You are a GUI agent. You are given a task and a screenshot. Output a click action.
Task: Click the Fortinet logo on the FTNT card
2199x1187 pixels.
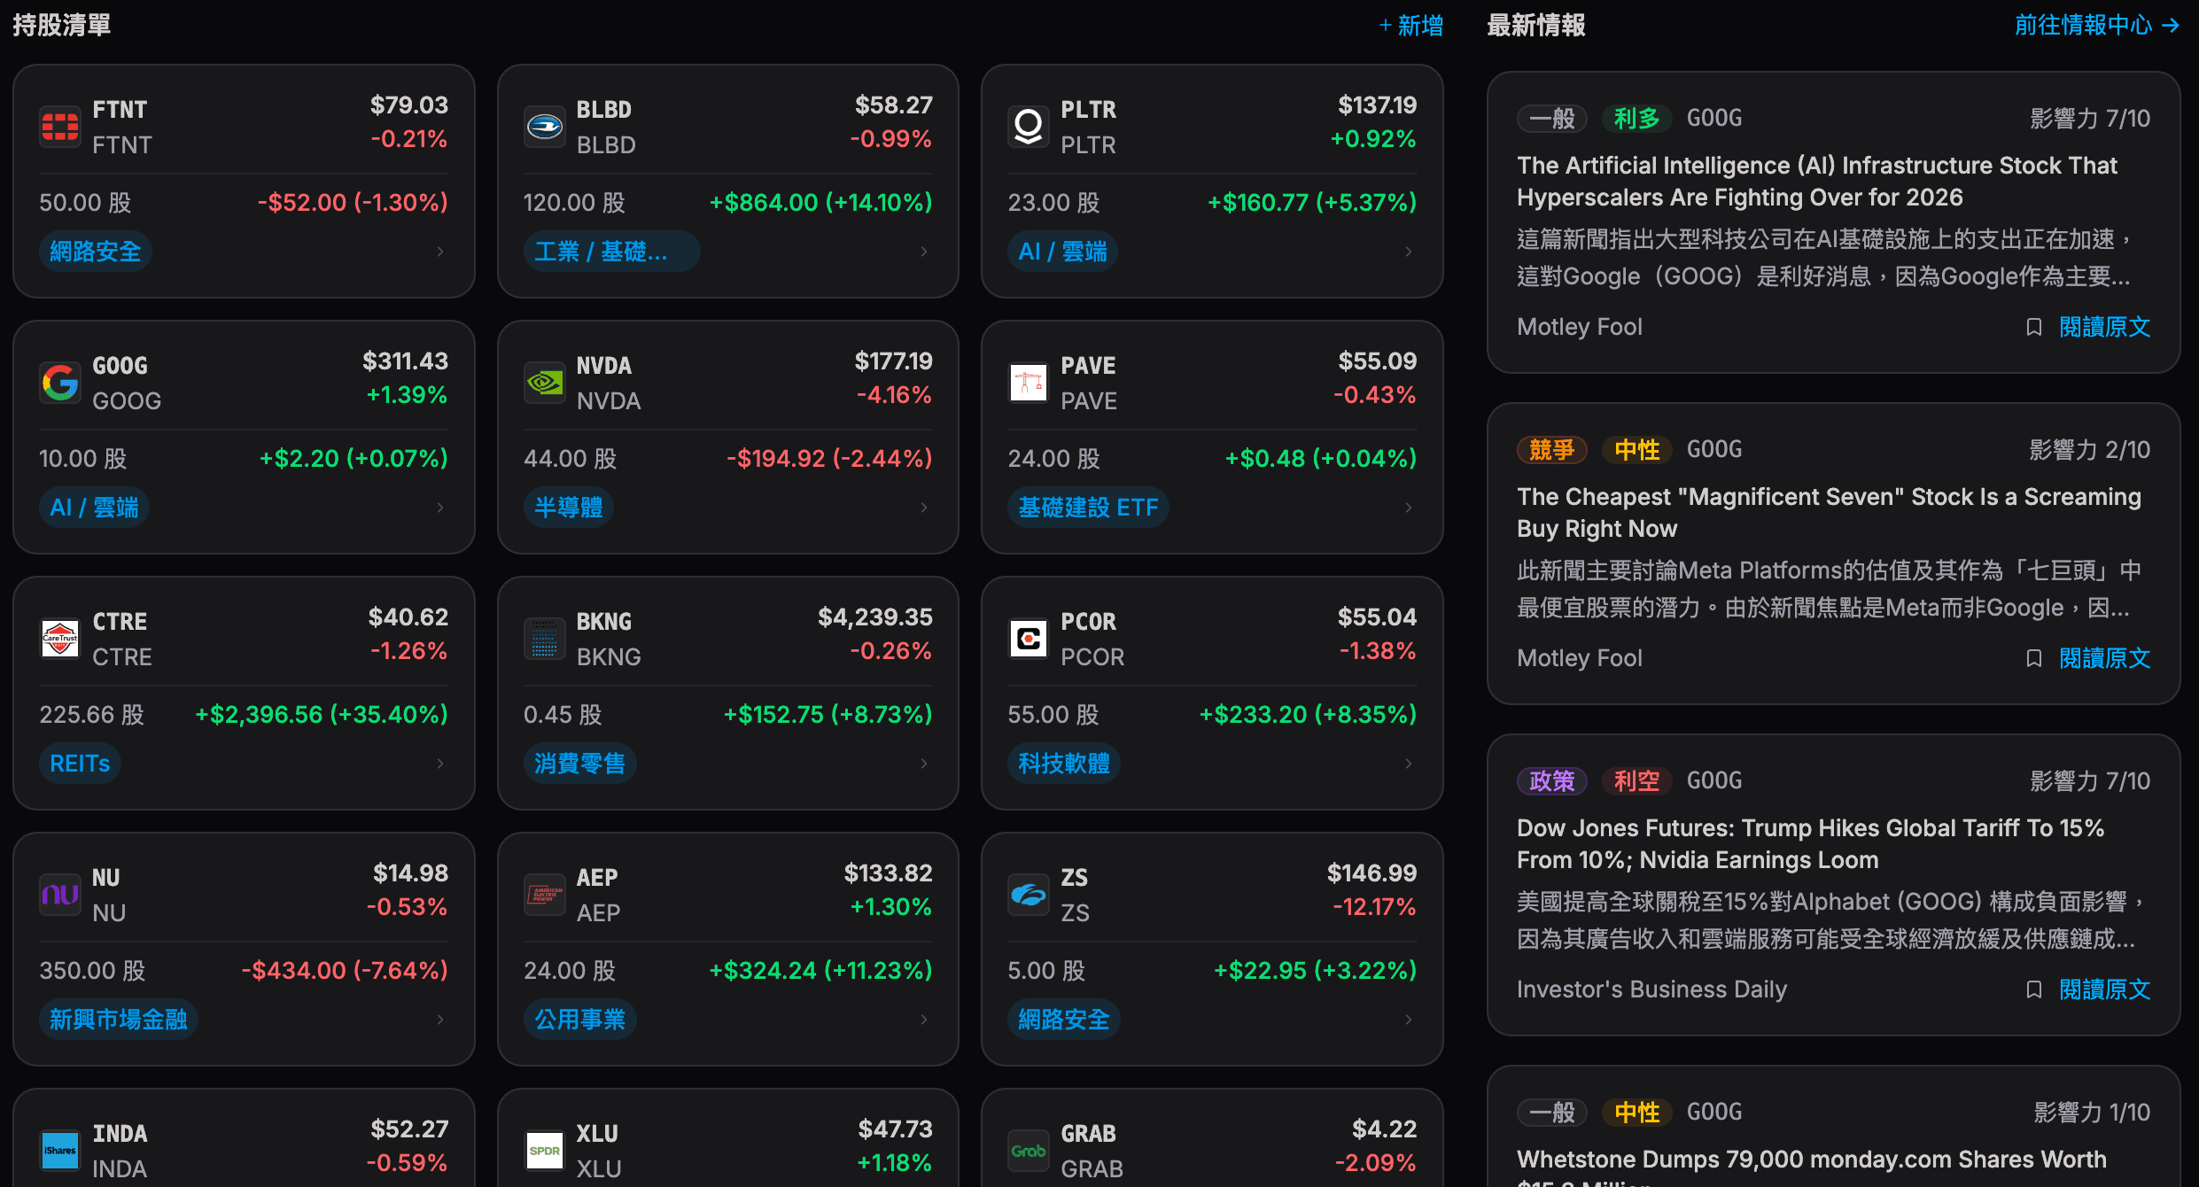pyautogui.click(x=59, y=127)
